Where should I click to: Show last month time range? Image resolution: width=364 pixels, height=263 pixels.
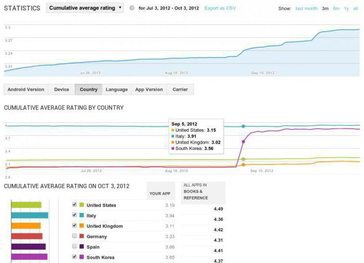pos(306,8)
